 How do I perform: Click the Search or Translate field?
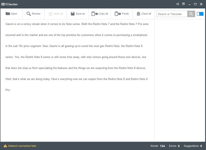click(172, 14)
